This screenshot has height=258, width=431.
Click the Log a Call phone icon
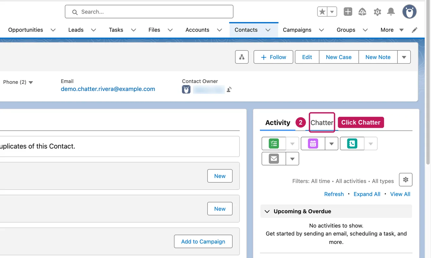click(x=352, y=143)
